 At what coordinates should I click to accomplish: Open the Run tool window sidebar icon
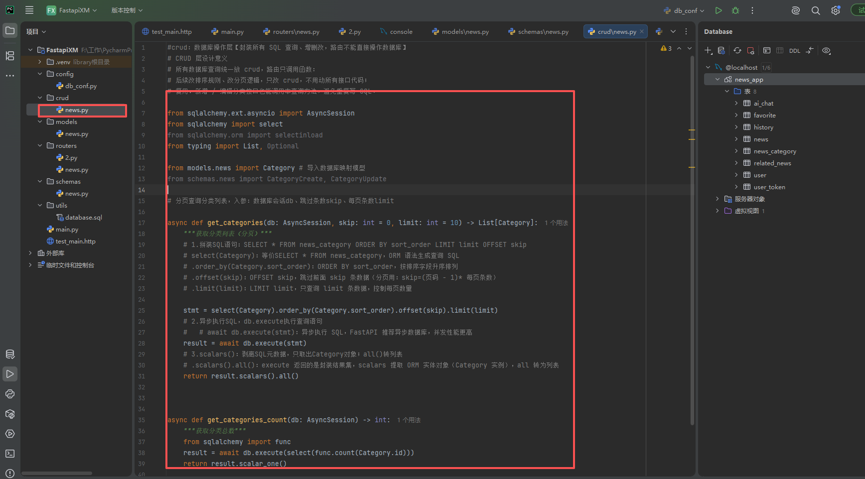coord(10,374)
